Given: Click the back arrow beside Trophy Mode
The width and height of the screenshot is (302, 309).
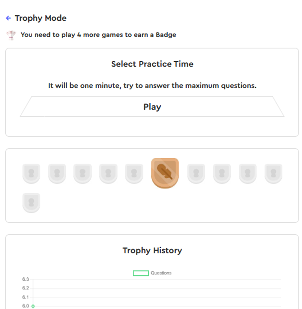Looking at the screenshot, I should pos(8,18).
